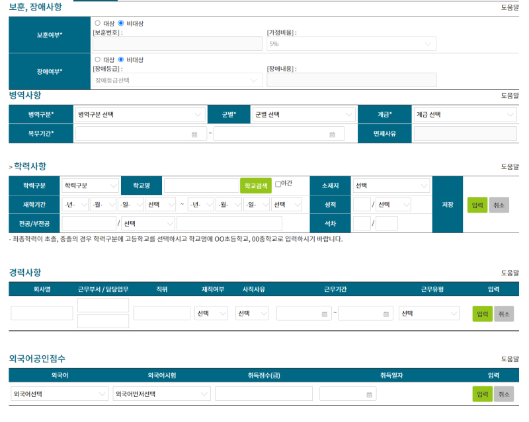Click the 회사명 input field

tap(42, 314)
